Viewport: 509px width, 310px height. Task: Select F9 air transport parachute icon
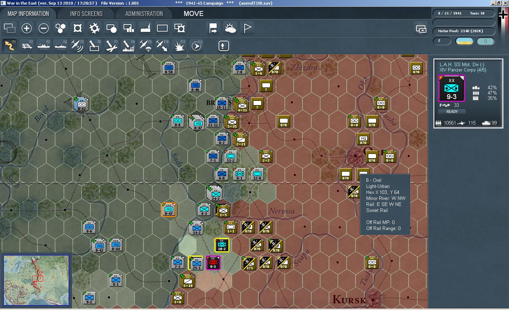point(145,46)
